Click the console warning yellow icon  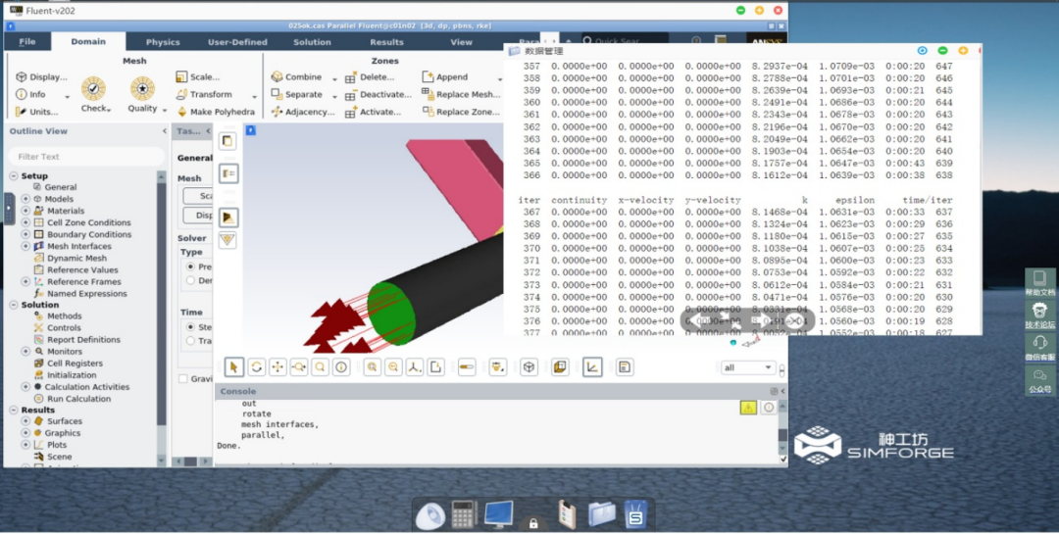748,407
